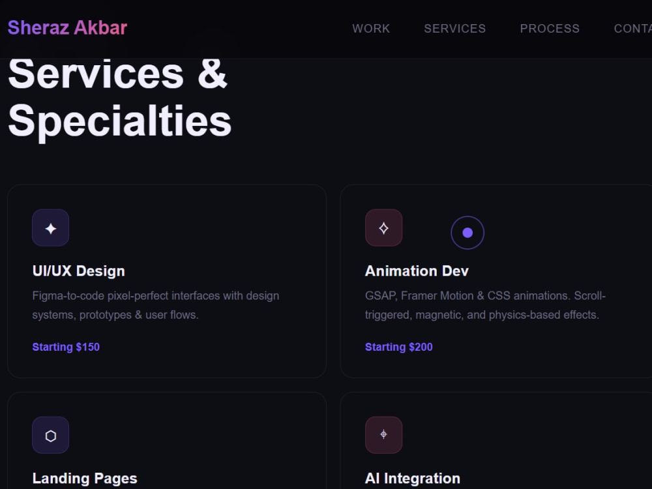Image resolution: width=652 pixels, height=489 pixels.
Task: Click the Sheraz Akbar logo link
Action: [x=67, y=28]
